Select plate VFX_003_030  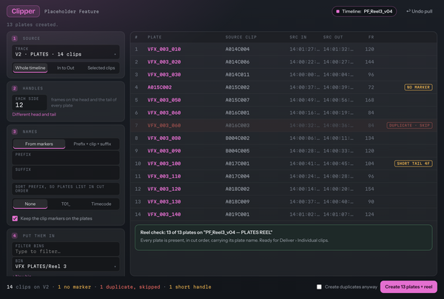tap(164, 75)
